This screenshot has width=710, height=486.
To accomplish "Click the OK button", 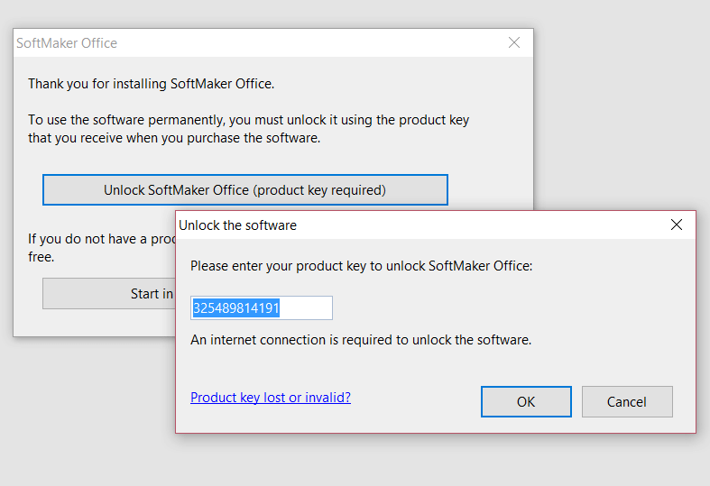I will pyautogui.click(x=526, y=402).
